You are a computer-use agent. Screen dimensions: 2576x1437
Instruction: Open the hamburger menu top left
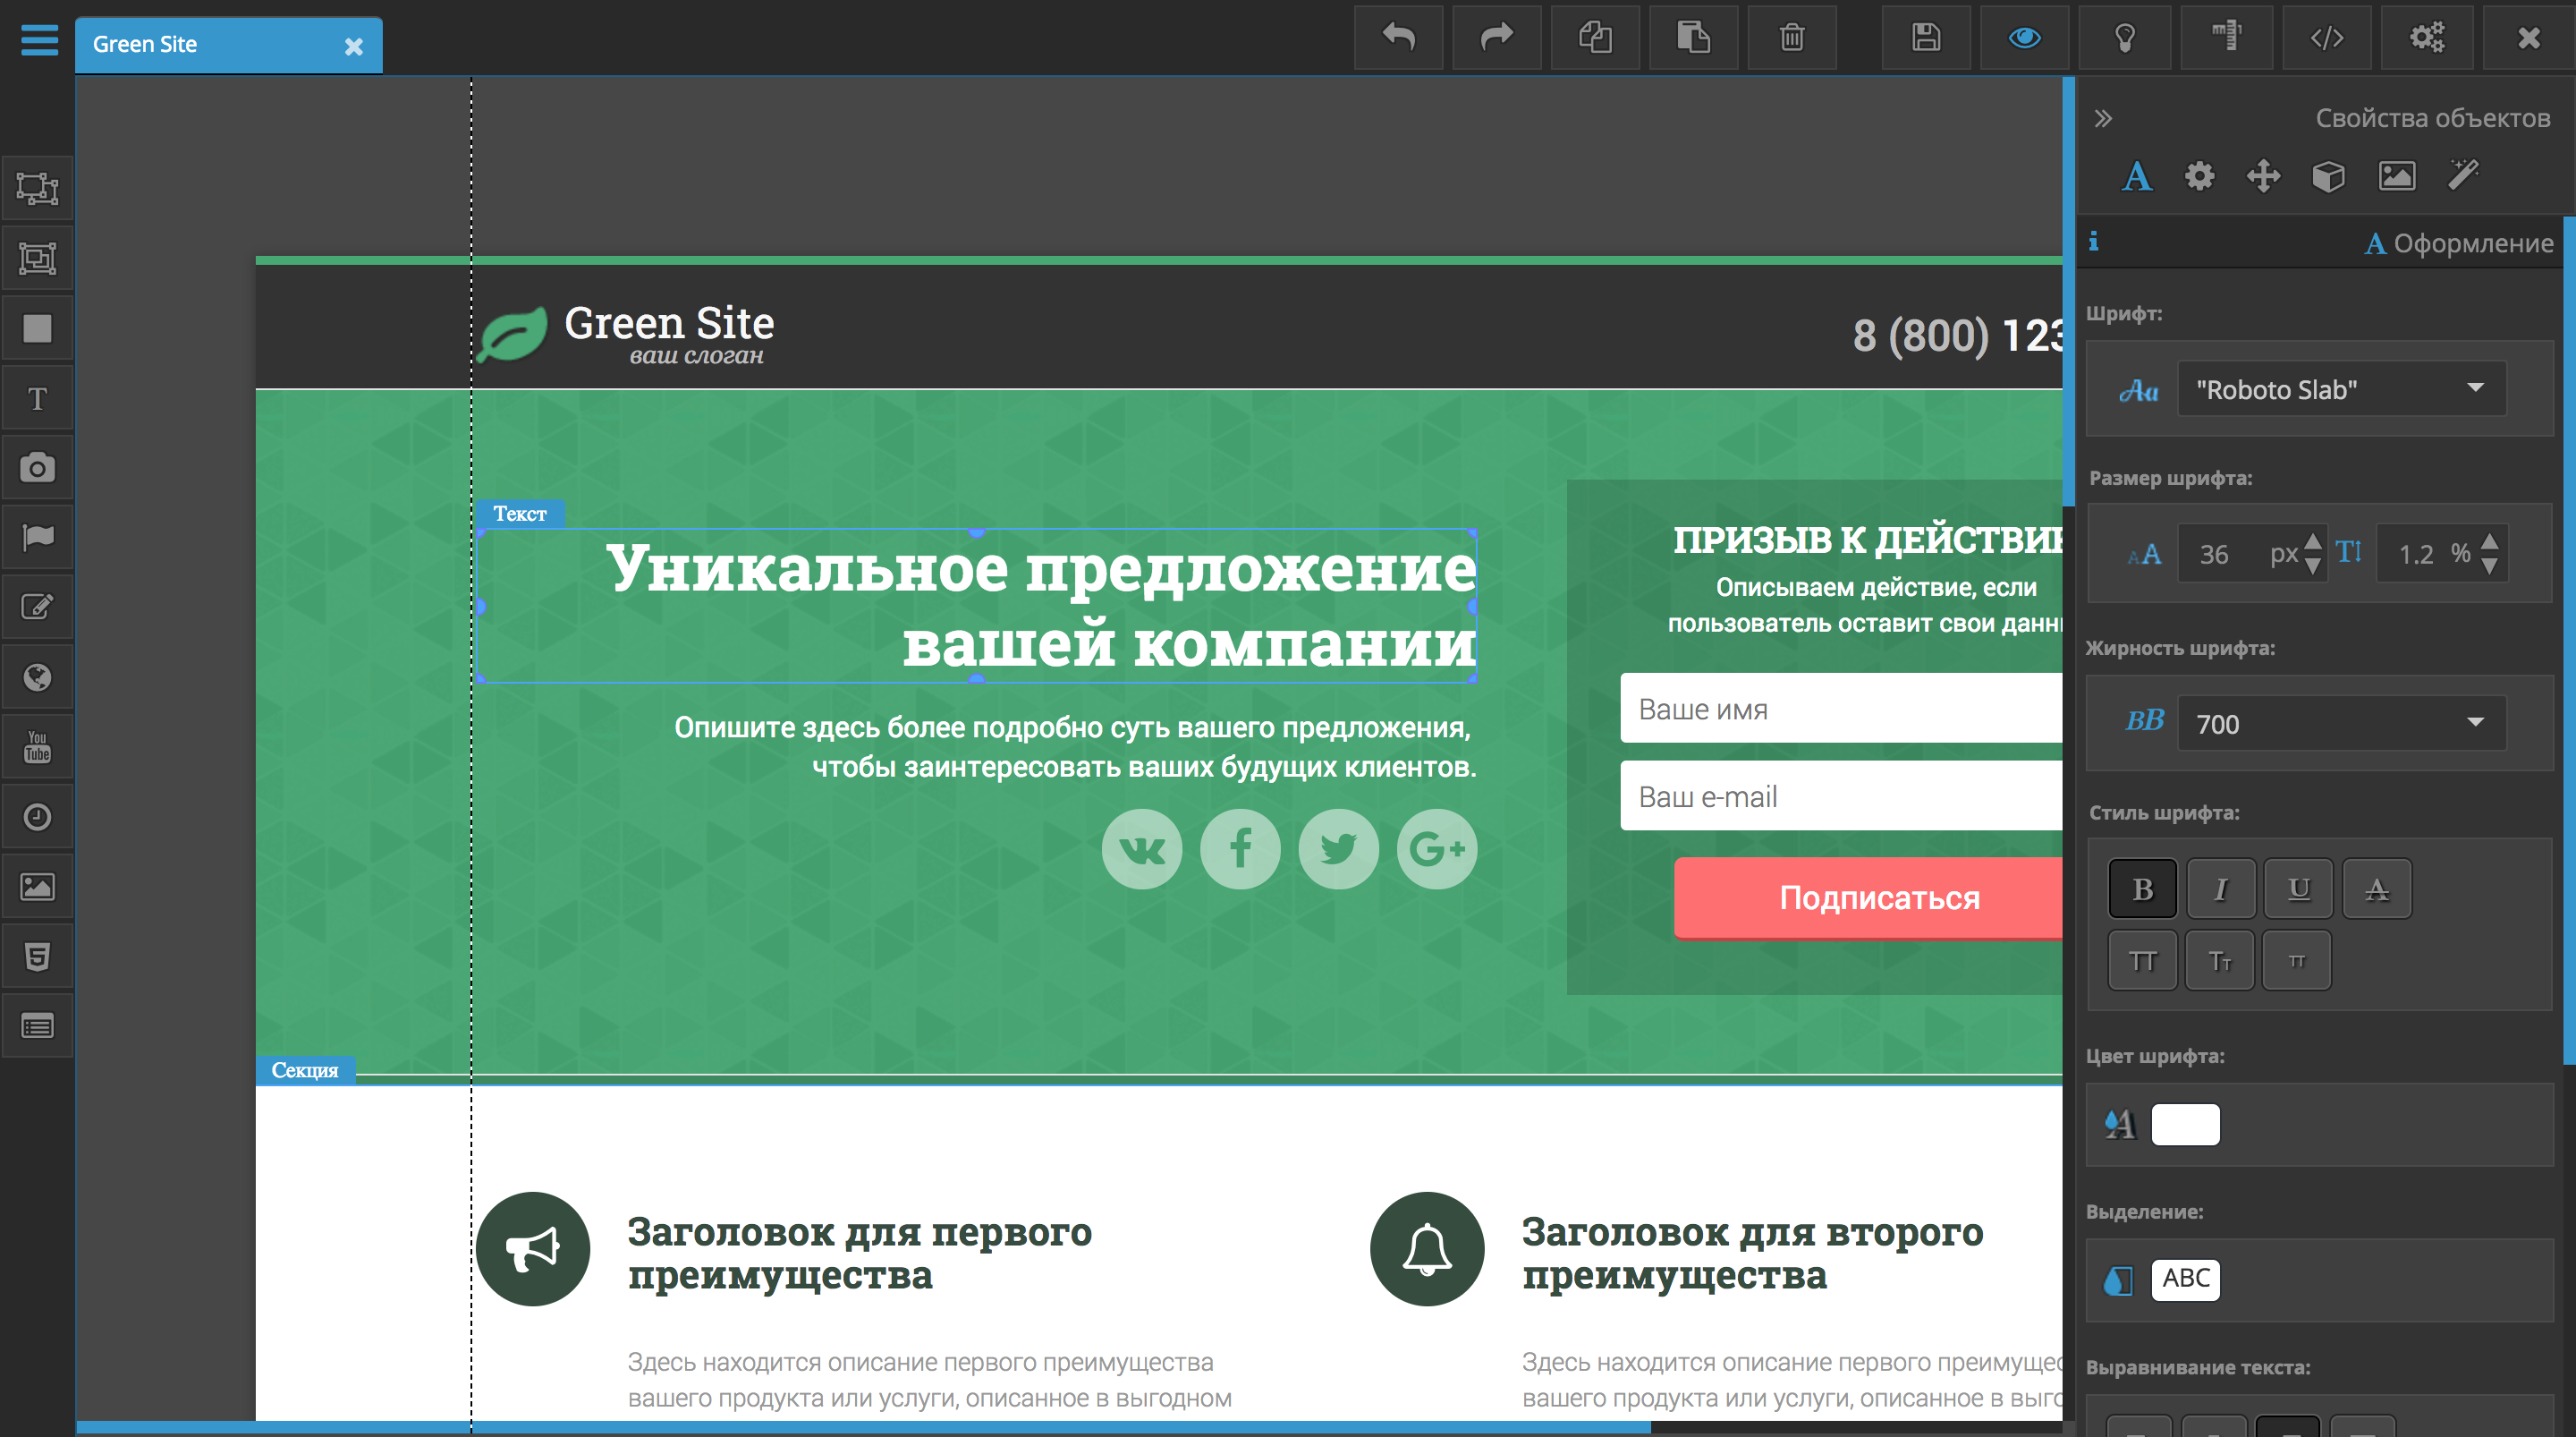(x=39, y=40)
